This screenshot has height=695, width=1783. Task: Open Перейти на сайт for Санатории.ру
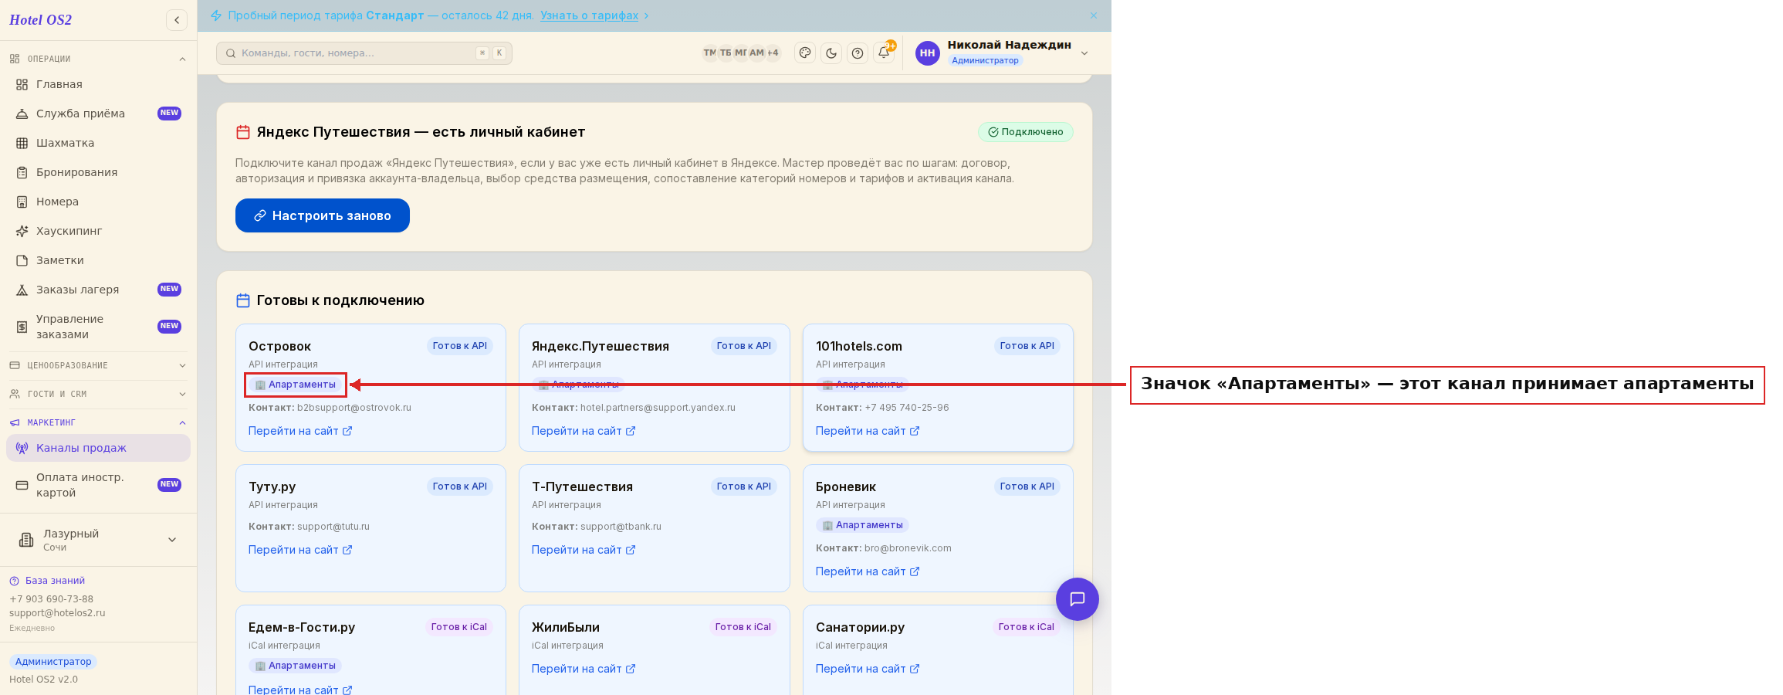[x=868, y=669]
